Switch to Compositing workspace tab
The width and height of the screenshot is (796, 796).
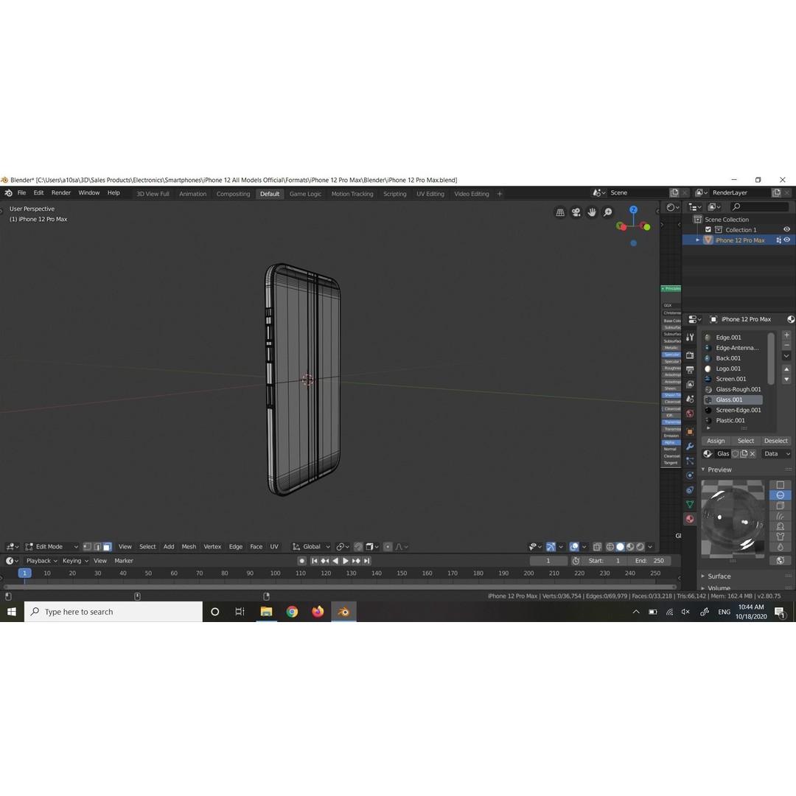[233, 194]
